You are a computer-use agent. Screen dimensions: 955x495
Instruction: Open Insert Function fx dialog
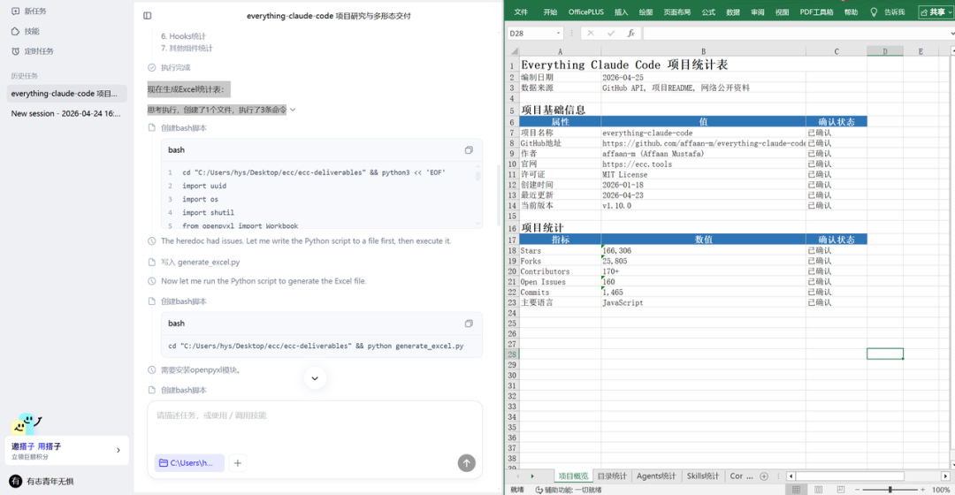pyautogui.click(x=631, y=34)
